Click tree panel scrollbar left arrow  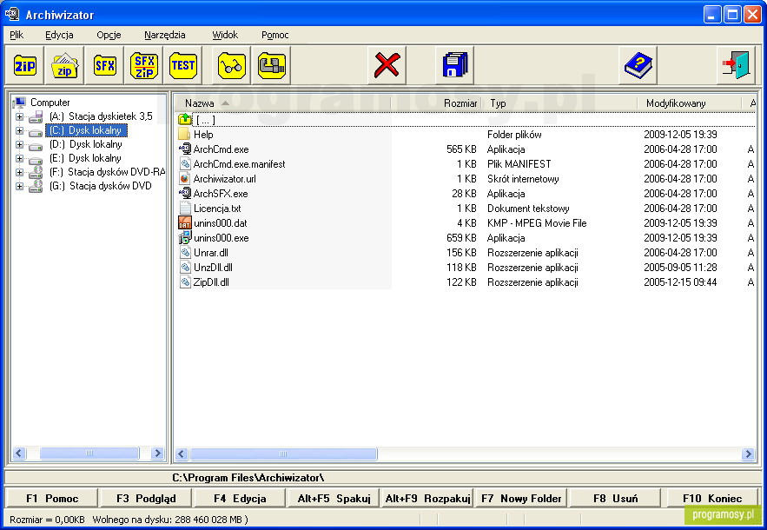point(19,454)
